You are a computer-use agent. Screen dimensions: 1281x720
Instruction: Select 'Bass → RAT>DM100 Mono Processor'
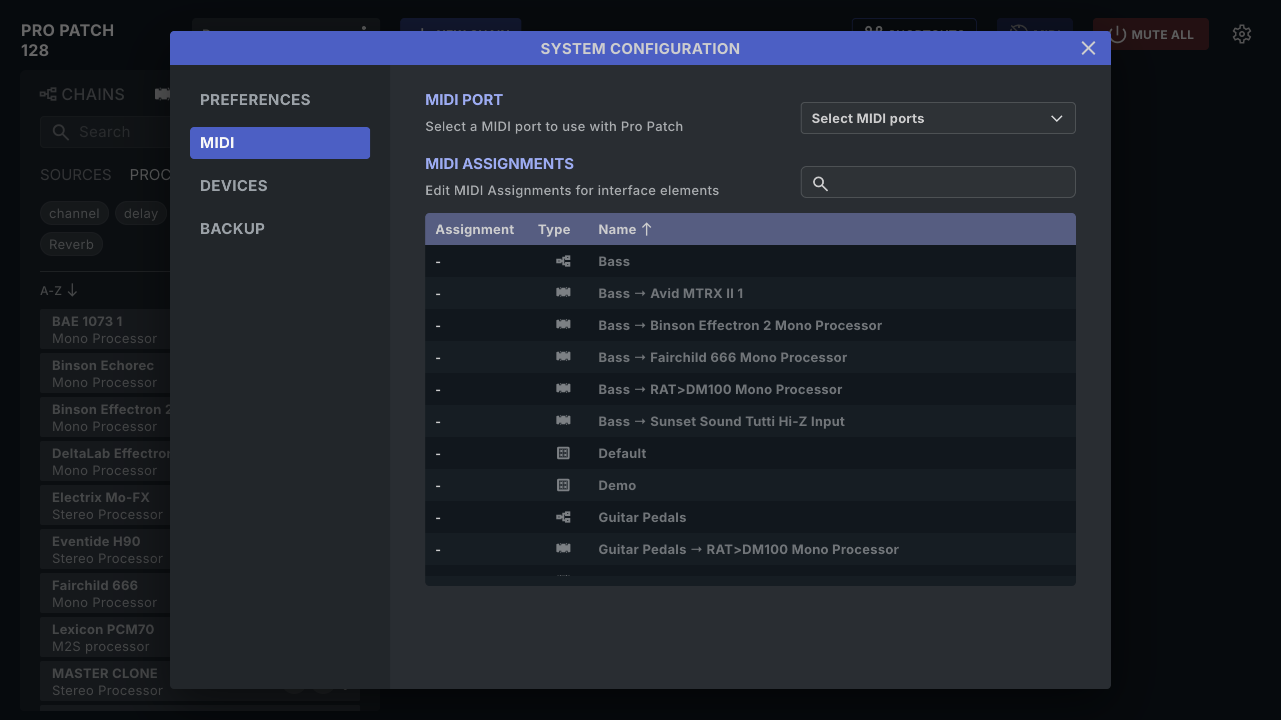[751, 389]
